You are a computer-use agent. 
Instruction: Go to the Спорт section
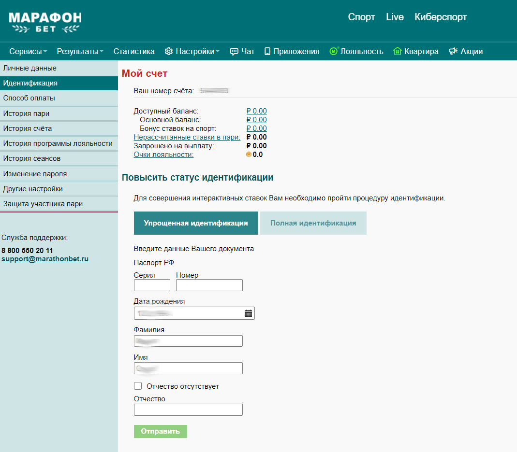tap(361, 17)
